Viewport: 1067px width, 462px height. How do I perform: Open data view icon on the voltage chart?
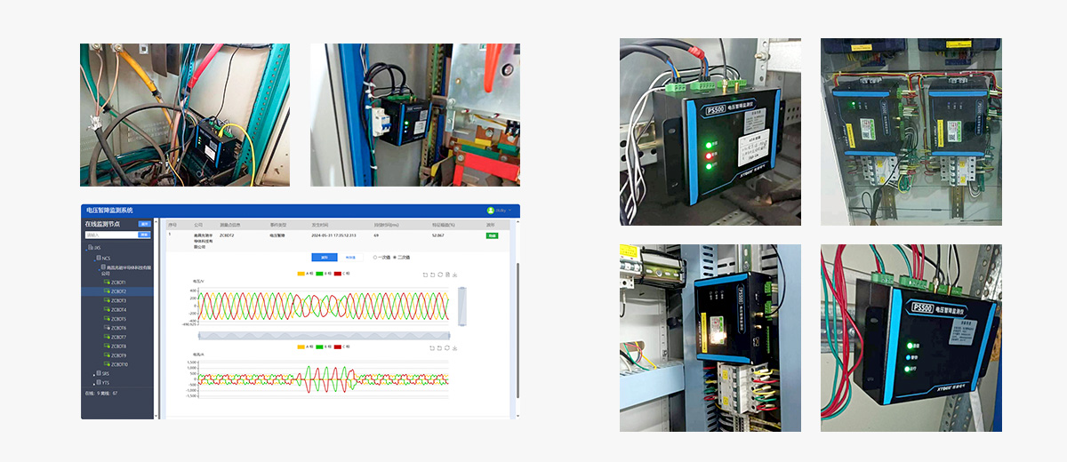click(x=447, y=275)
